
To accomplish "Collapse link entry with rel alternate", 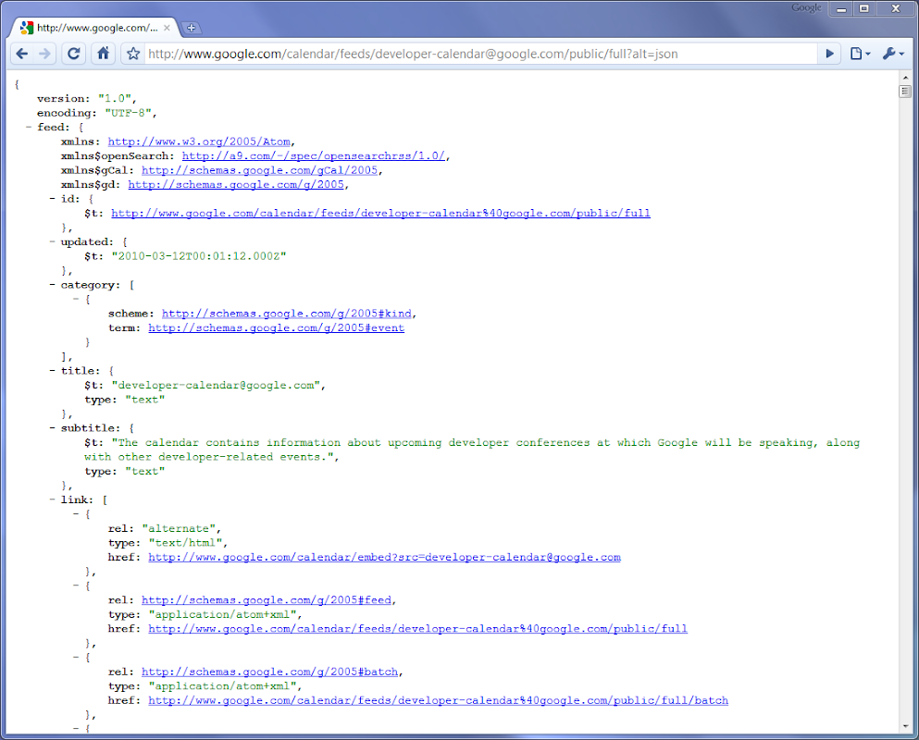I will click(76, 514).
